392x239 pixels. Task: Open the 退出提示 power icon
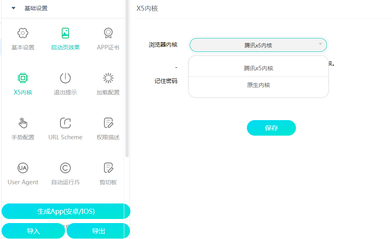click(x=65, y=78)
